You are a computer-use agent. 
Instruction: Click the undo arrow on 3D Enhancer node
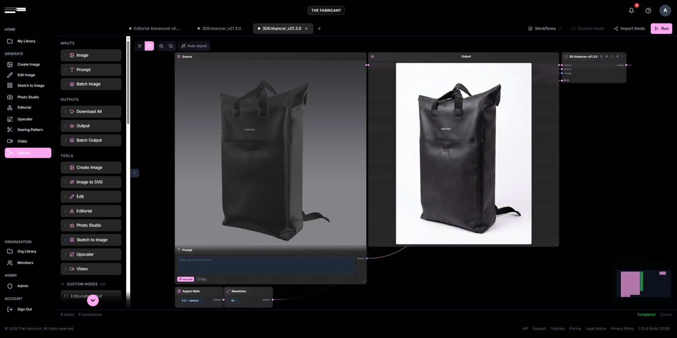pos(612,56)
